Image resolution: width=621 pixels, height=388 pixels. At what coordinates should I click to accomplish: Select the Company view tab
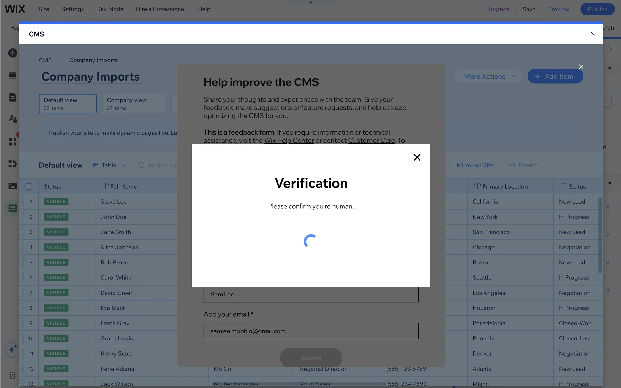[134, 104]
